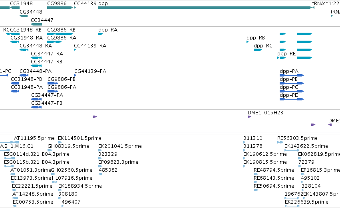Viewport: 340px width, 208px height.
Task: Select the dpp-PB protein feature
Action: (x=292, y=83)
